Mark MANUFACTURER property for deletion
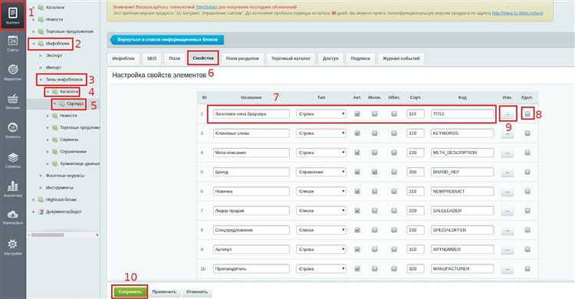575x299 pixels. click(527, 268)
